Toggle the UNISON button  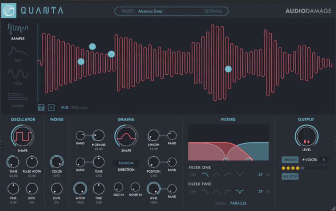pyautogui.click(x=290, y=160)
